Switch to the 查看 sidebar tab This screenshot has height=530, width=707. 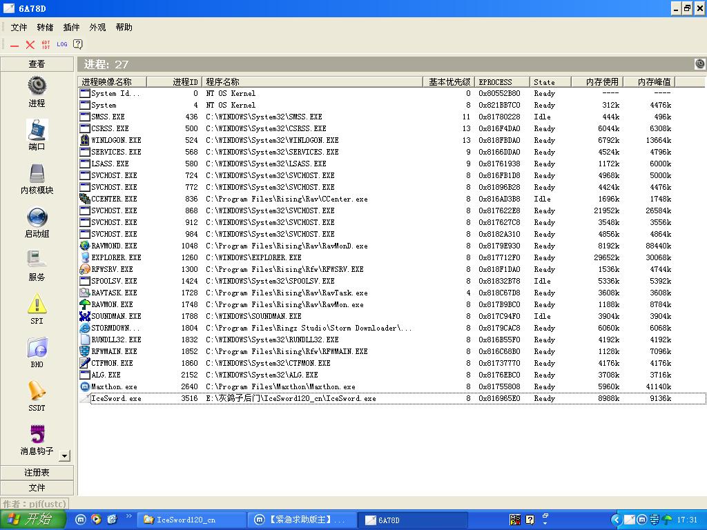37,64
